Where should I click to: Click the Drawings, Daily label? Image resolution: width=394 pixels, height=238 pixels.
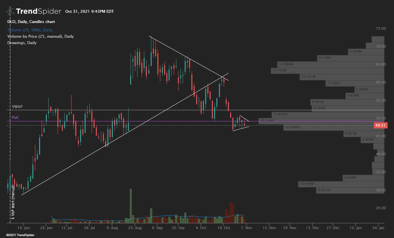[22, 42]
